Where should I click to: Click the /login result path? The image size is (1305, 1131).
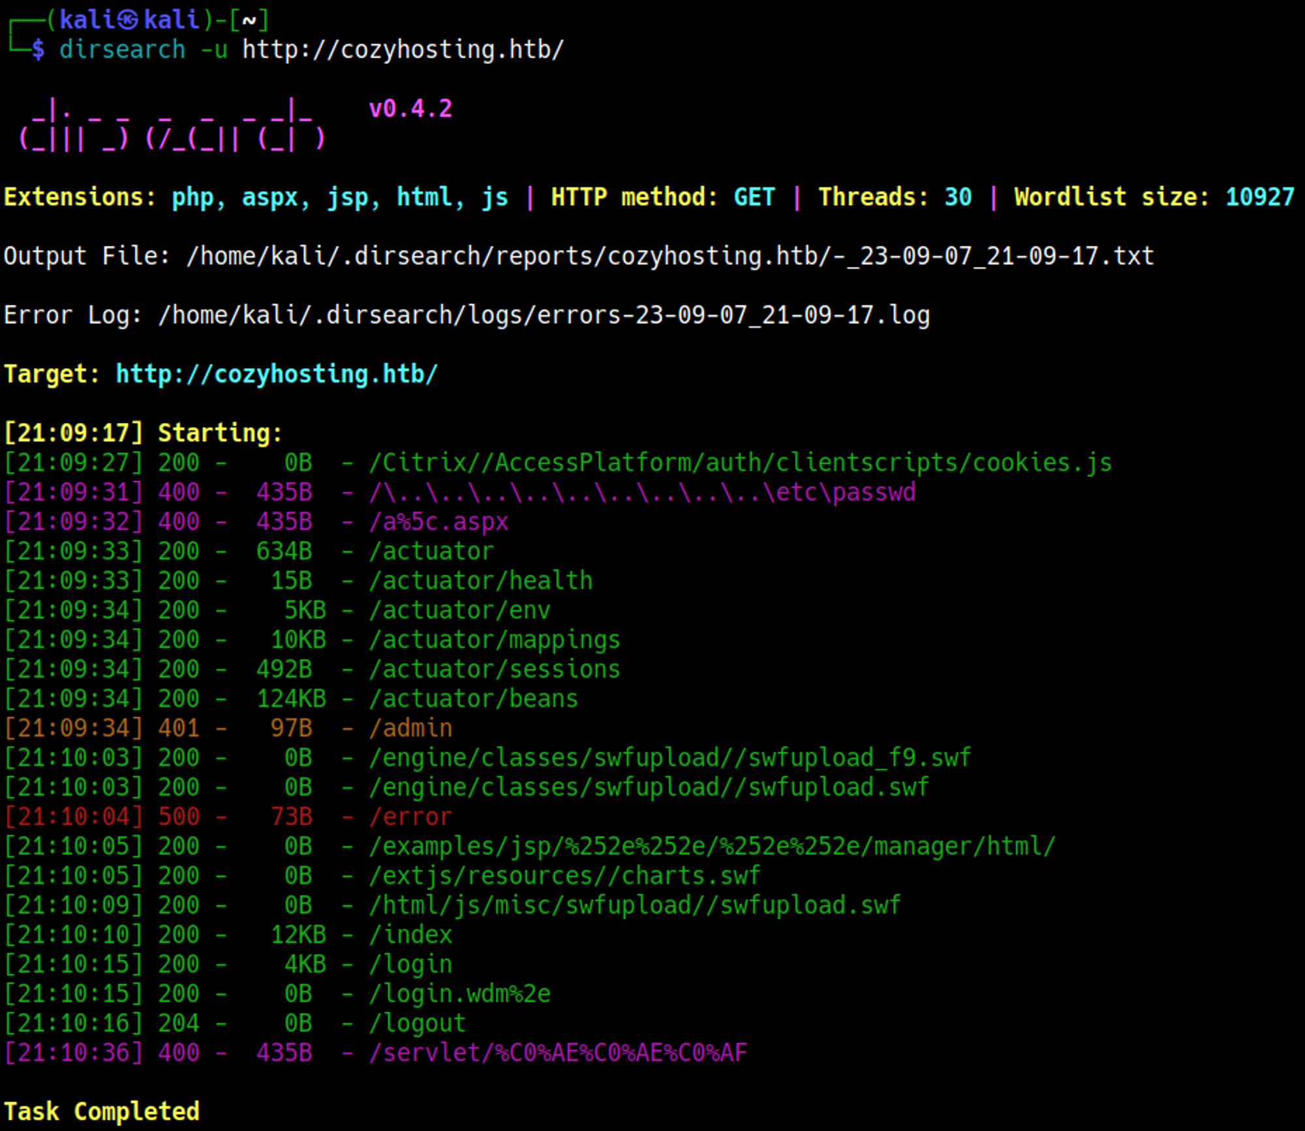[x=410, y=964]
